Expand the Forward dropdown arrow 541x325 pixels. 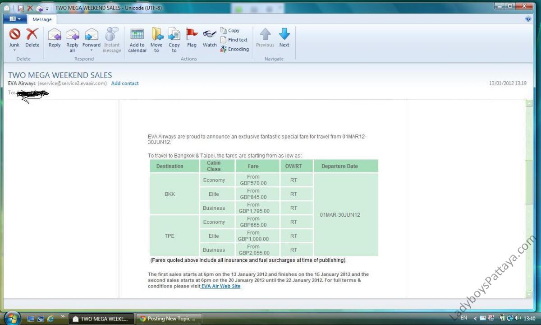pos(92,50)
